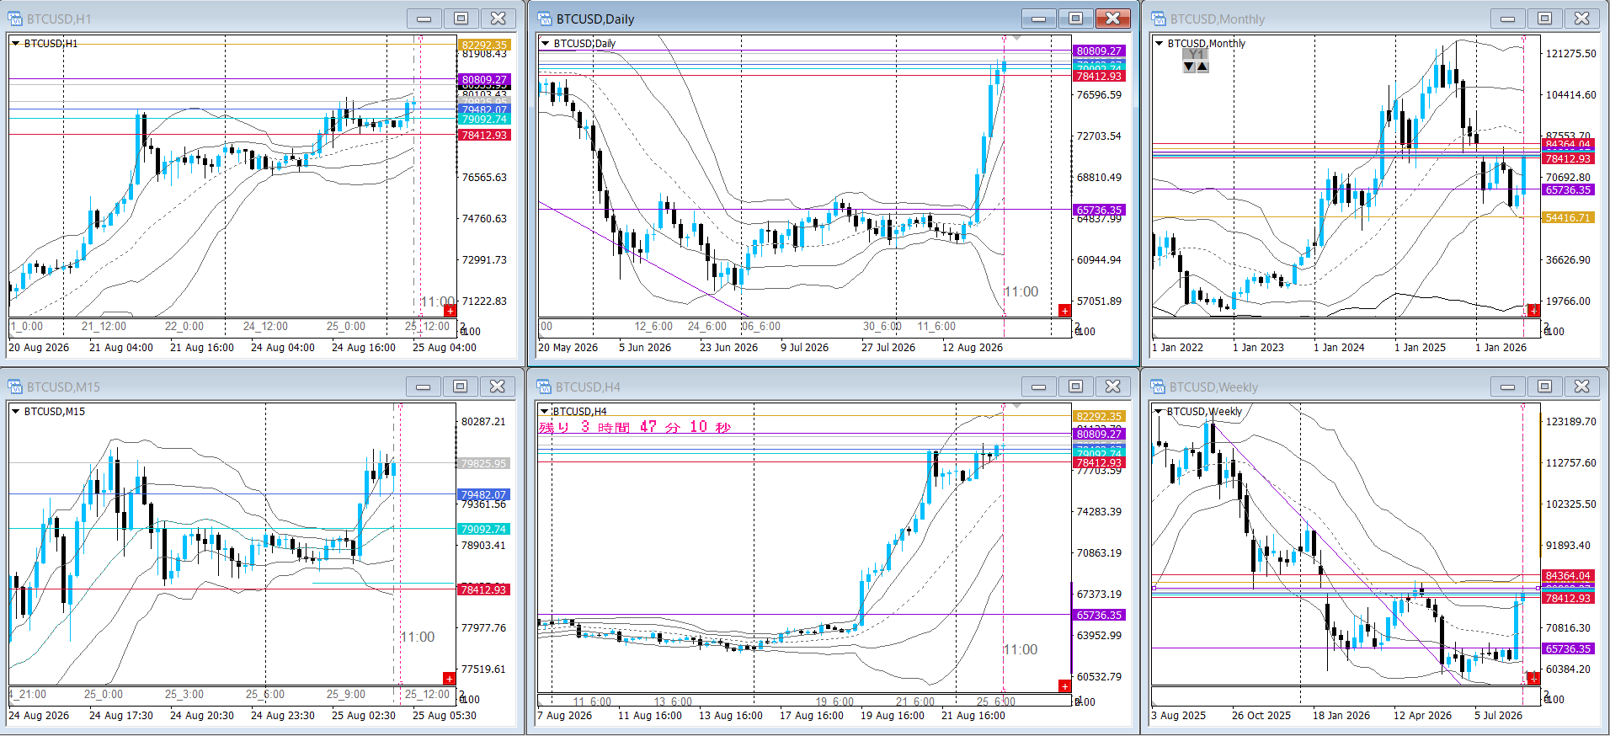The width and height of the screenshot is (1610, 736).
Task: Click the red plus icon in the Daily chart
Action: [x=1064, y=311]
